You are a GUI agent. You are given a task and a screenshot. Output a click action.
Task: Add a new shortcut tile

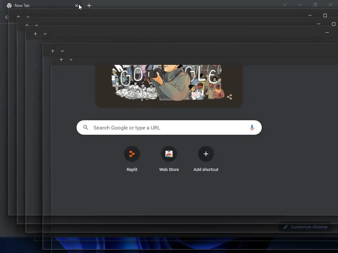[206, 159]
